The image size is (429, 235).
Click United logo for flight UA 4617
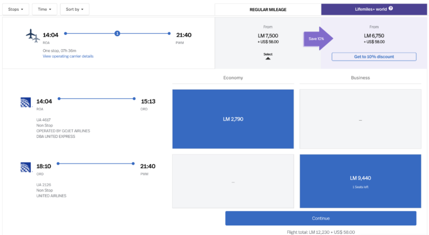point(26,102)
